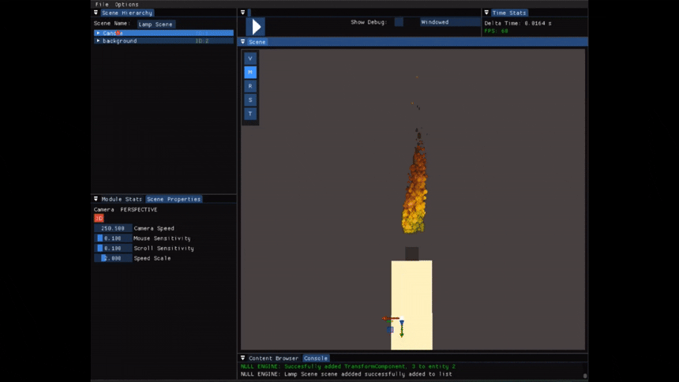Start the scene with the play button
This screenshot has width=679, height=382.
tap(256, 27)
